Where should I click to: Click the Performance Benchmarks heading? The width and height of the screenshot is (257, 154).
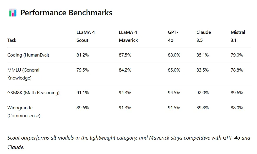click(x=66, y=13)
